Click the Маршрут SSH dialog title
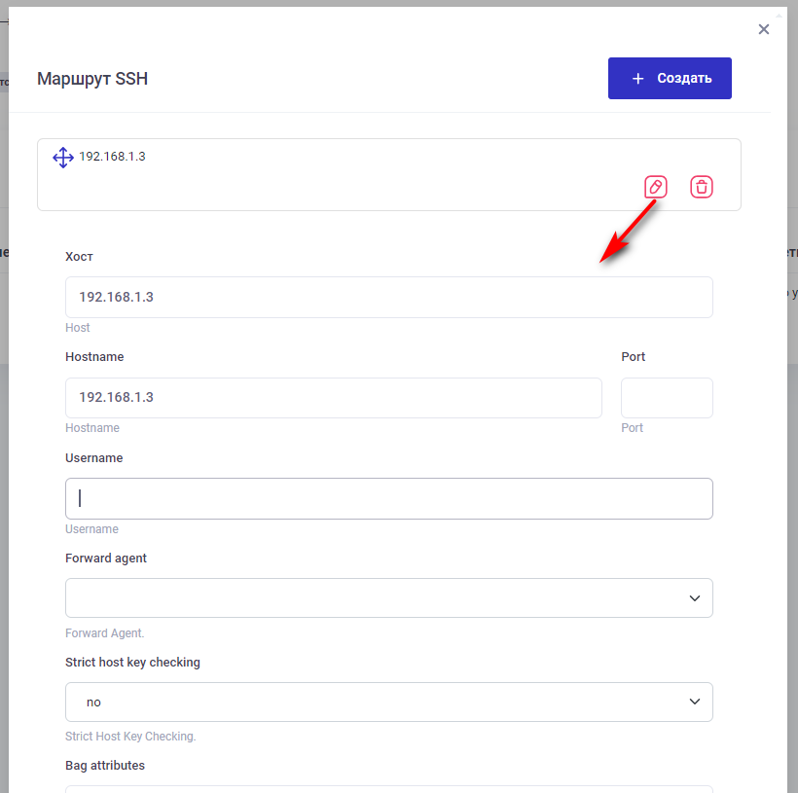This screenshot has width=798, height=793. 92,79
